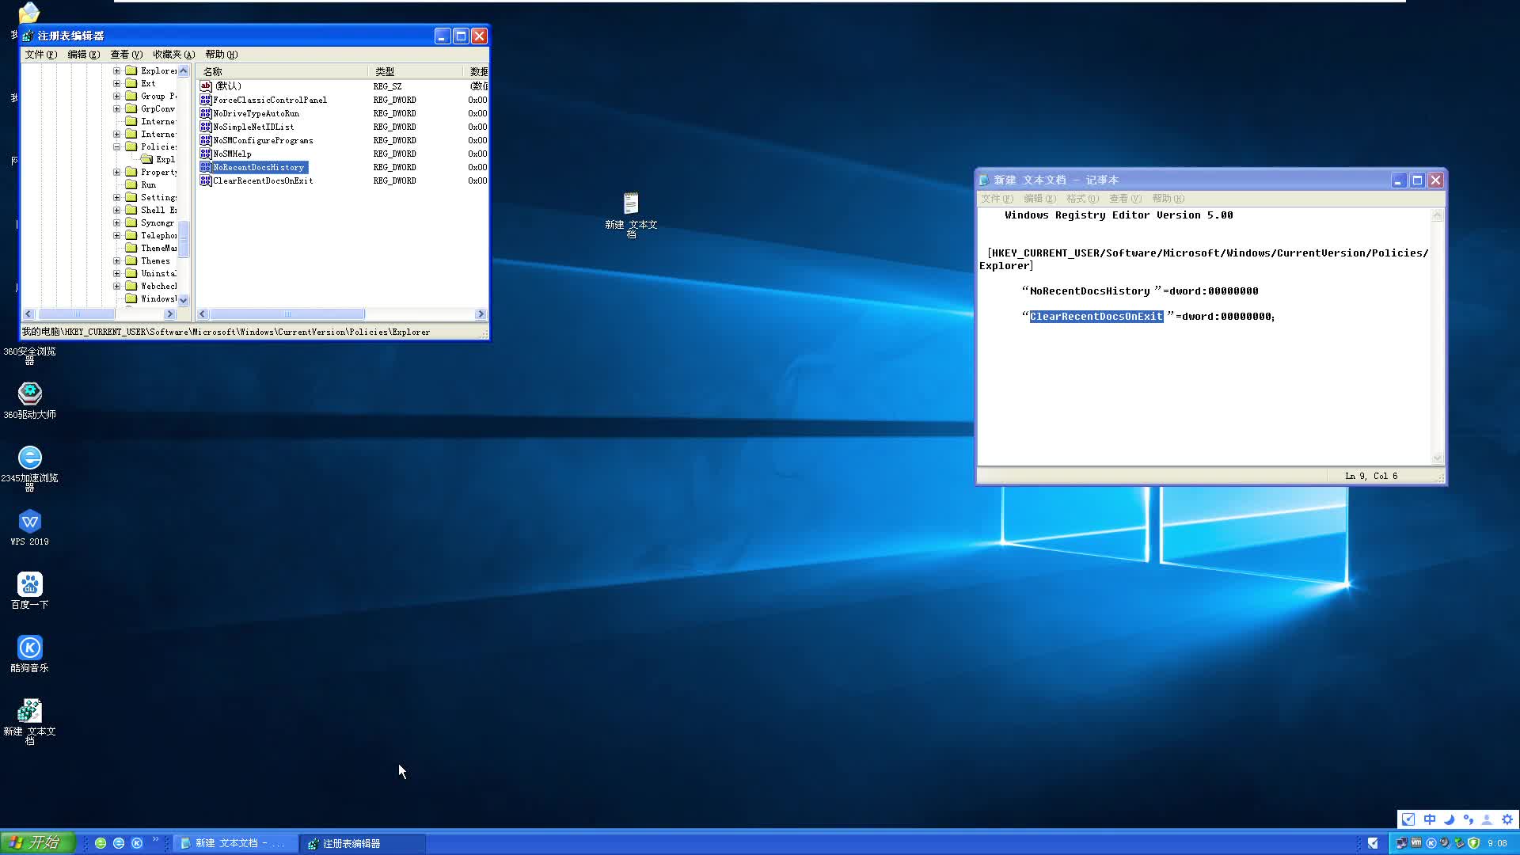The width and height of the screenshot is (1520, 855).
Task: Toggle the full-width moon icon in language bar
Action: (x=1450, y=819)
